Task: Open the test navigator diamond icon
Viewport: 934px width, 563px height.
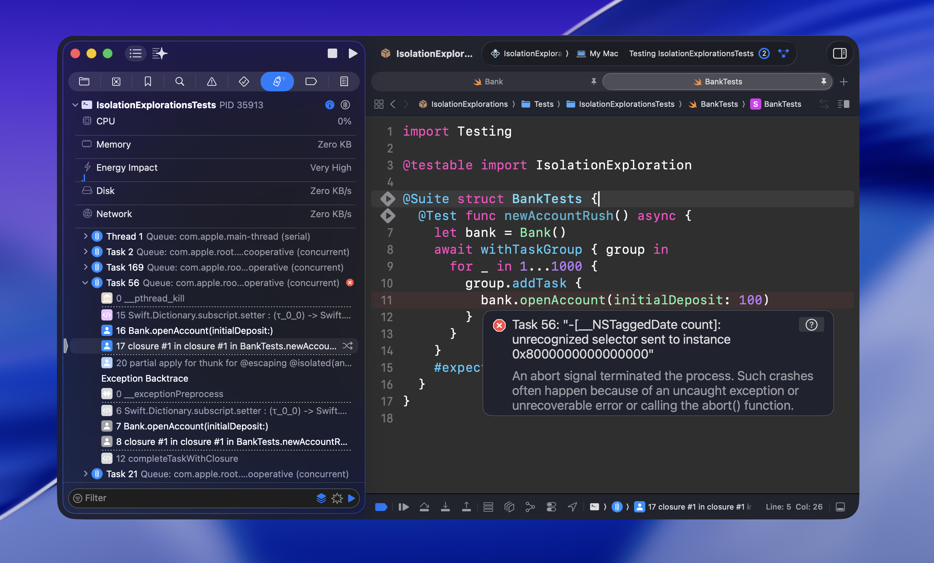Action: tap(244, 82)
